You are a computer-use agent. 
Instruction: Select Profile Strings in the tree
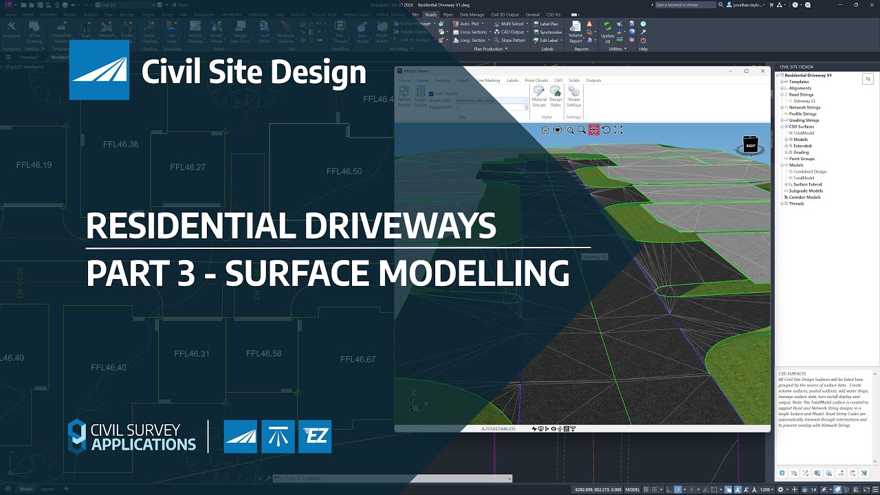tap(803, 114)
